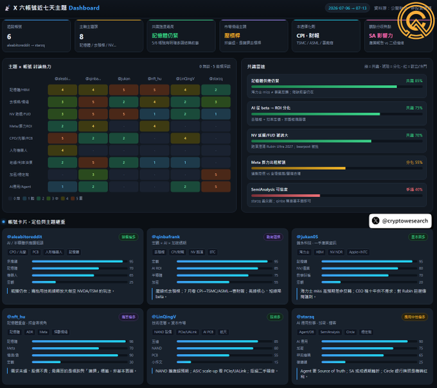Click the Meta tag in @nft_hu card
Screen dimensions: 437x388
point(43,332)
